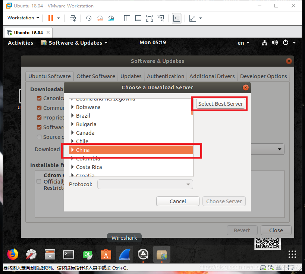Select the Ubuntu-18.04 VM tab
The height and width of the screenshot is (274, 305).
click(x=28, y=33)
